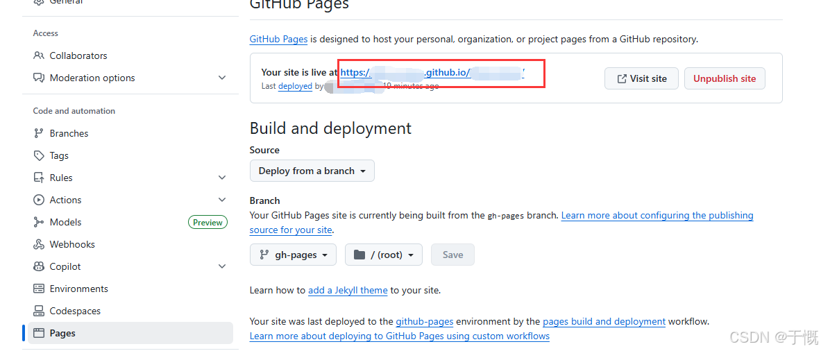Screen dimensions: 821x351
Task: Click the Visit site button
Action: tap(641, 78)
